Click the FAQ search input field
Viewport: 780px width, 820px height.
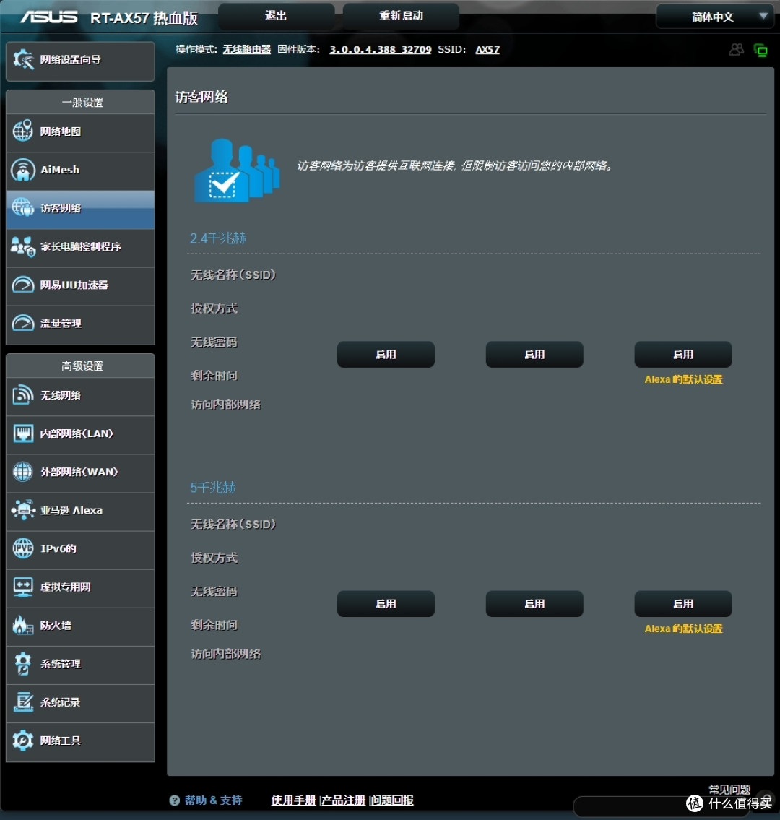662,806
